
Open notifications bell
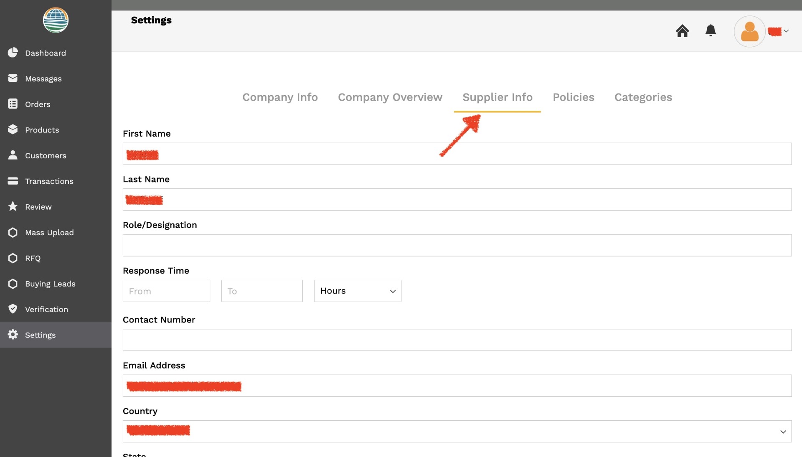pos(711,30)
